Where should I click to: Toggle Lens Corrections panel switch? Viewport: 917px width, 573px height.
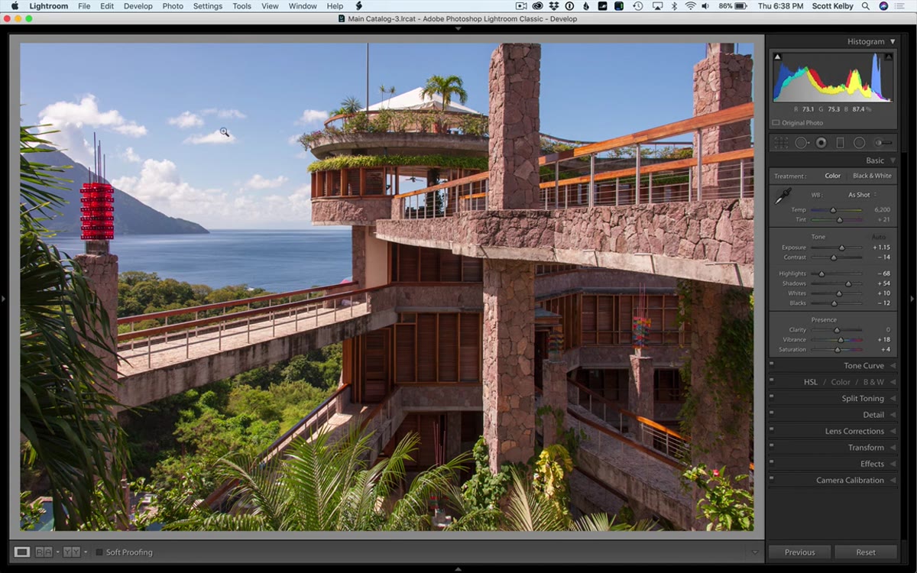click(772, 430)
